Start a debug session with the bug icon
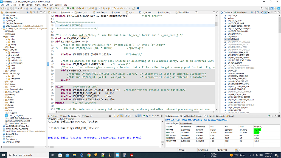This screenshot has height=158, width=281. point(63,9)
